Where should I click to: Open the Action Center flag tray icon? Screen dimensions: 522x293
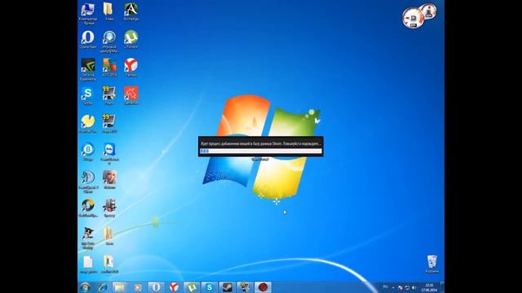pos(400,287)
